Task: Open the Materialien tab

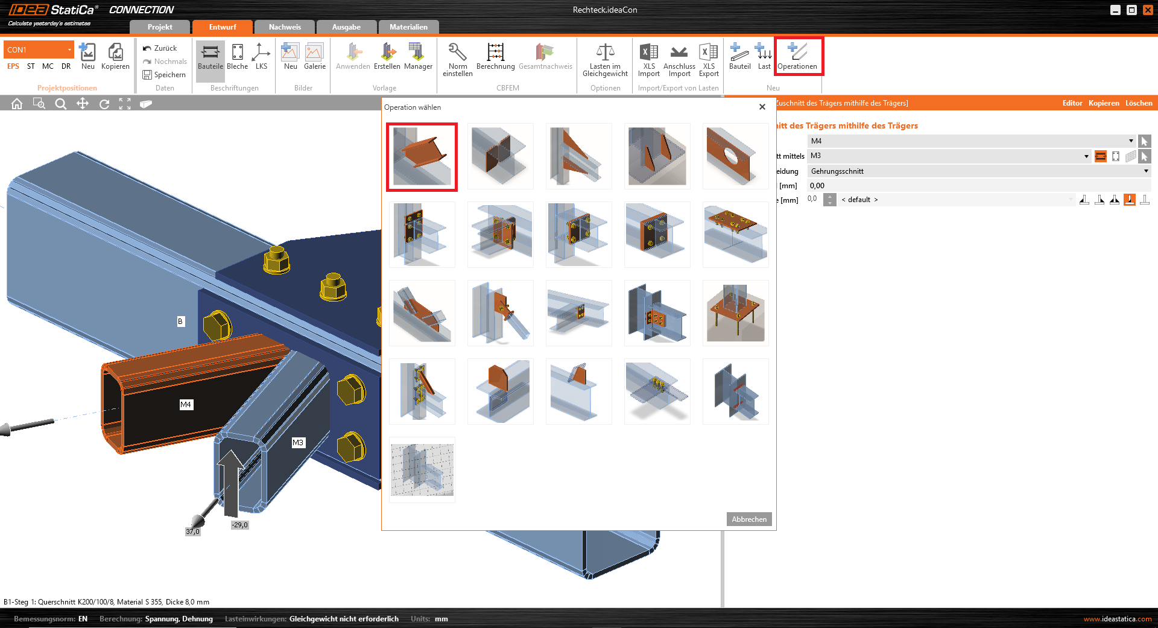Action: pyautogui.click(x=408, y=27)
